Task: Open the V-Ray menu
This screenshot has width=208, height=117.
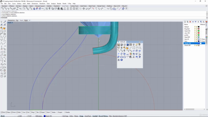Action: coord(69,4)
